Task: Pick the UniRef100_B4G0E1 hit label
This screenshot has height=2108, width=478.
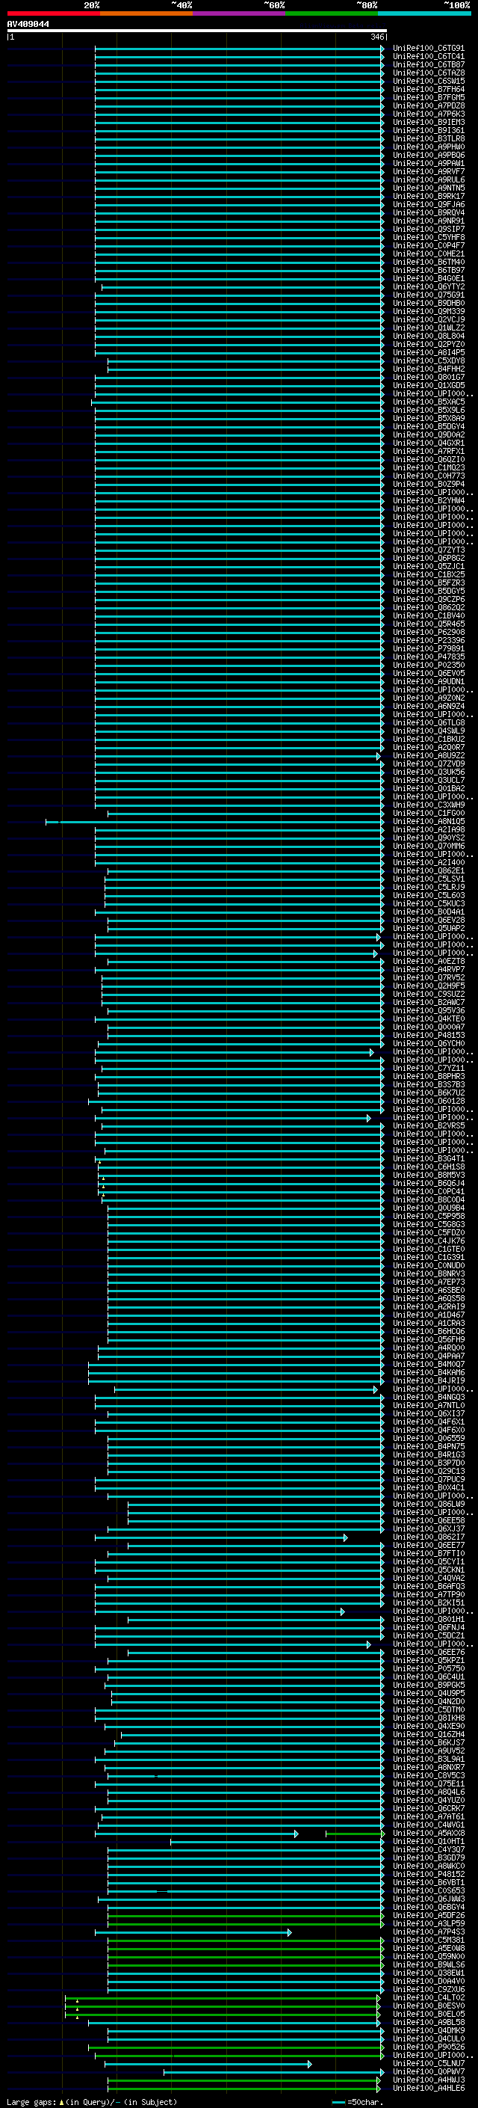Action: click(x=428, y=278)
